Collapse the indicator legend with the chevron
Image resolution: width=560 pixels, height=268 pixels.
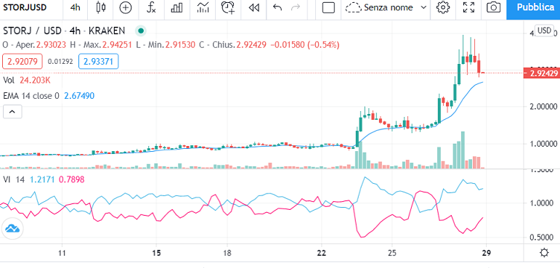12,112
